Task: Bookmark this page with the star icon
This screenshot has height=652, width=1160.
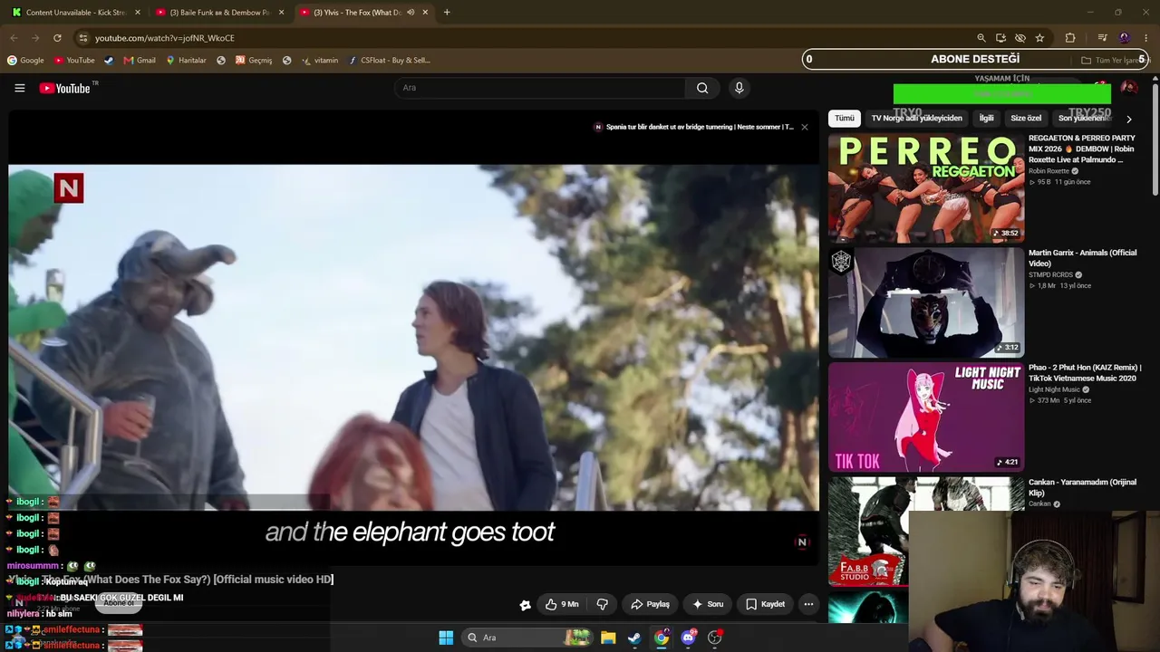Action: coord(1039,38)
